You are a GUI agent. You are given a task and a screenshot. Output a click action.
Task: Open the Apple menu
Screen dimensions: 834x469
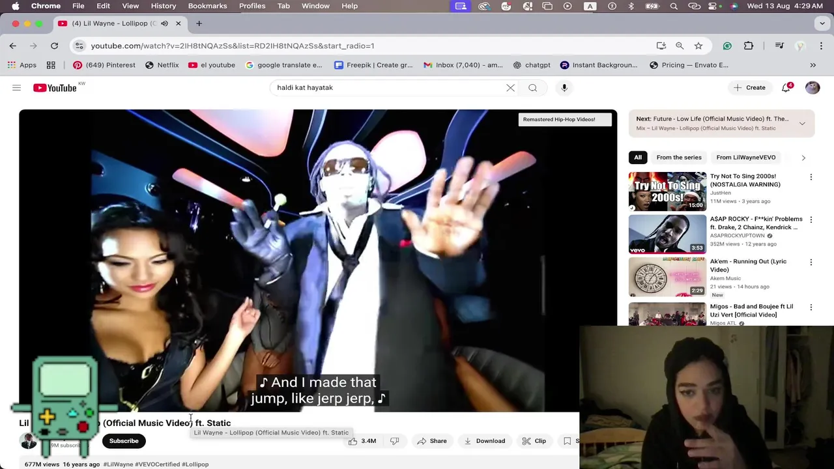click(16, 6)
